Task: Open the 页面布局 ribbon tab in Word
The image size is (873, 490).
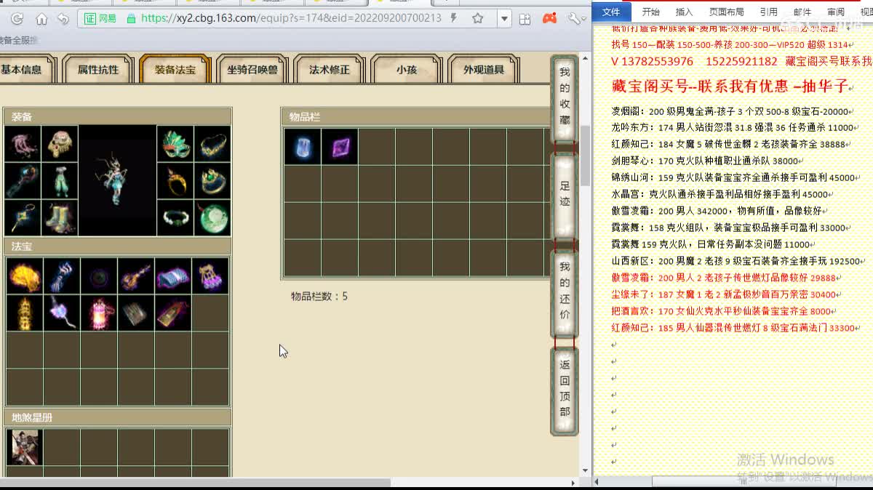Action: (x=726, y=12)
